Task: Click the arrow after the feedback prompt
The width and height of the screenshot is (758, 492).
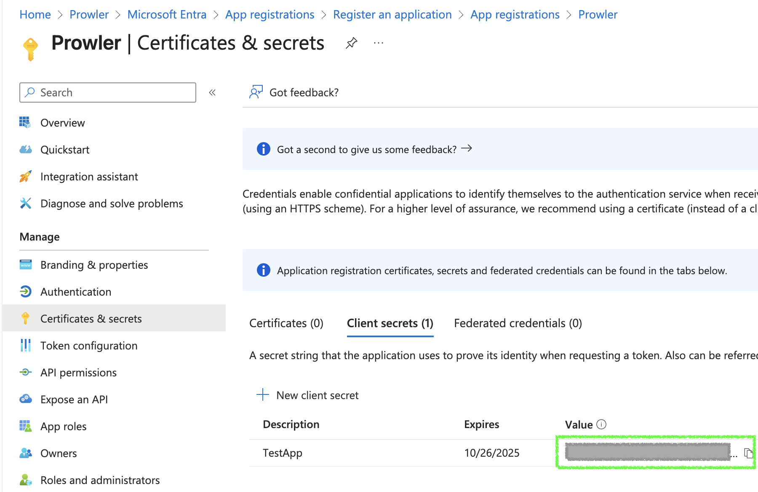Action: point(467,148)
